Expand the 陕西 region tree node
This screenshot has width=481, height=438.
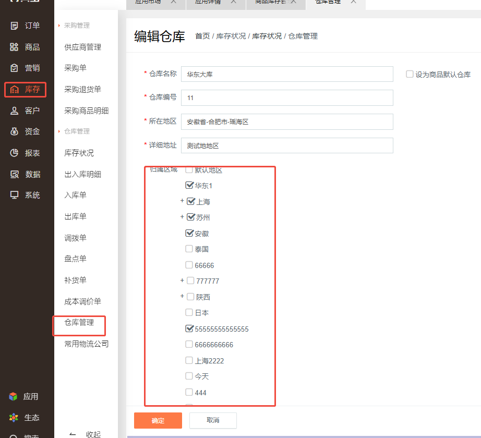[182, 296]
